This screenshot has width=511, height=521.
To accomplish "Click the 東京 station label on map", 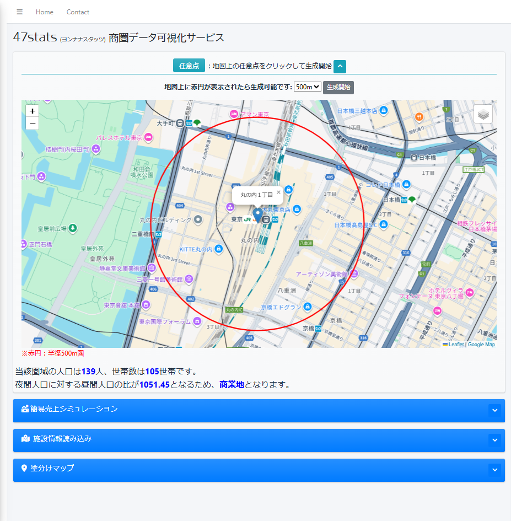I will click(237, 219).
